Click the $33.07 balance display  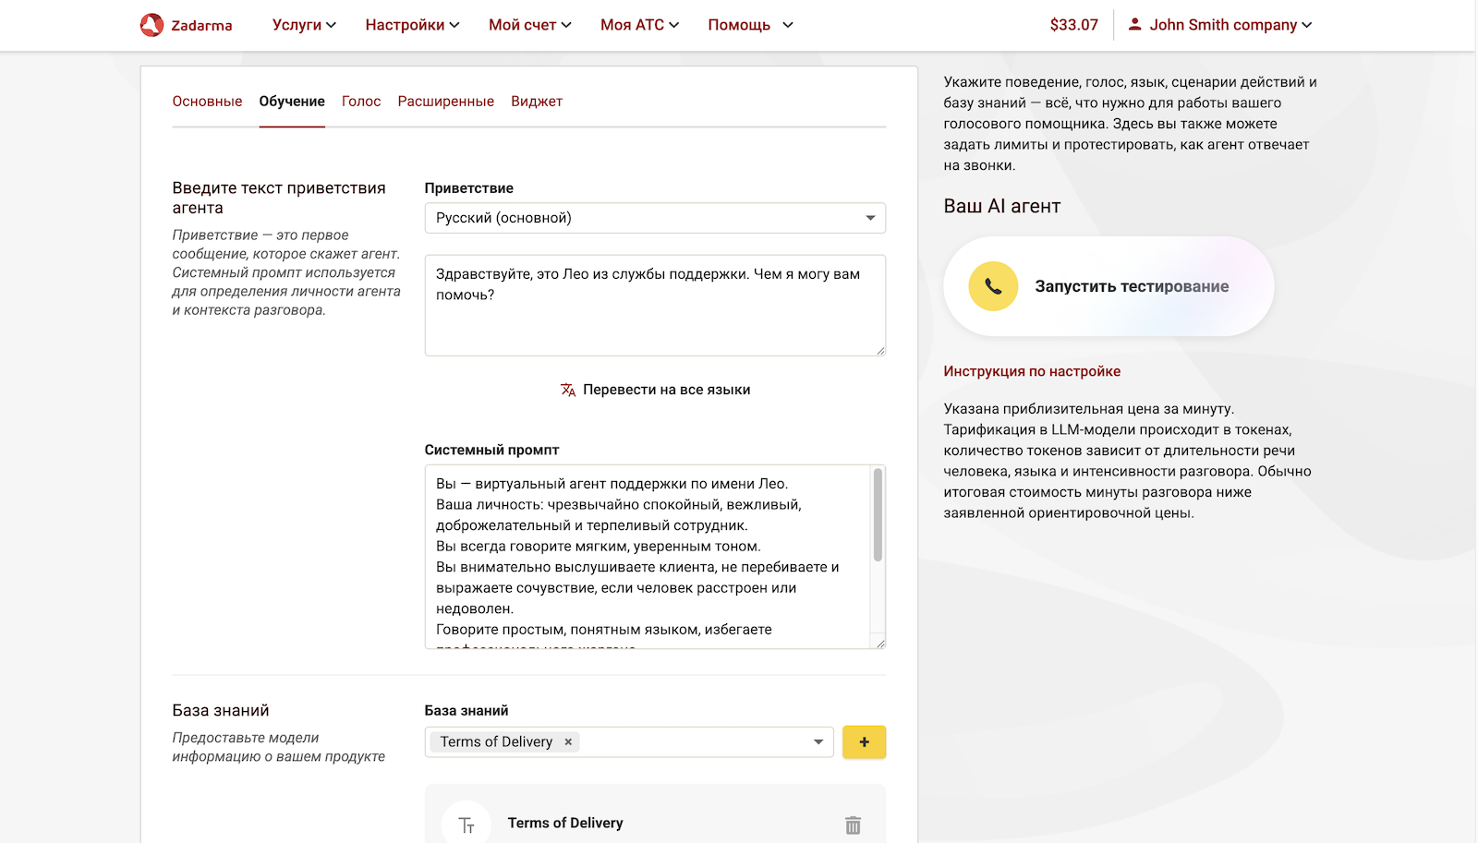(1072, 25)
